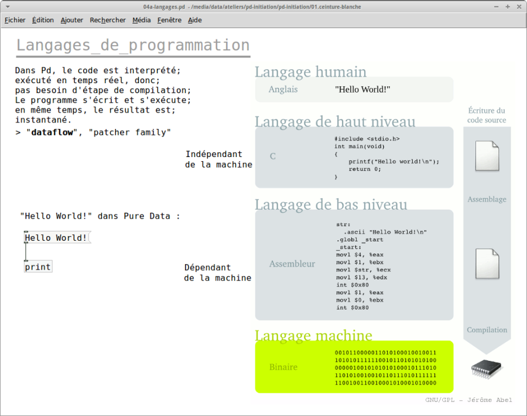Image resolution: width=527 pixels, height=416 pixels.
Task: Click the document icon above Assemblage
Action: 487,156
